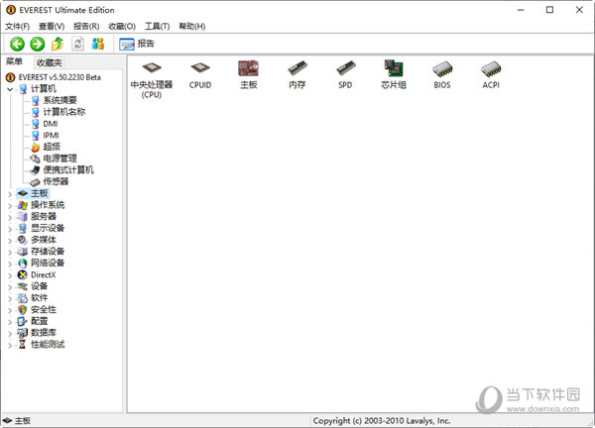This screenshot has width=595, height=428.
Task: Switch to the 菜单 tab
Action: 15,61
